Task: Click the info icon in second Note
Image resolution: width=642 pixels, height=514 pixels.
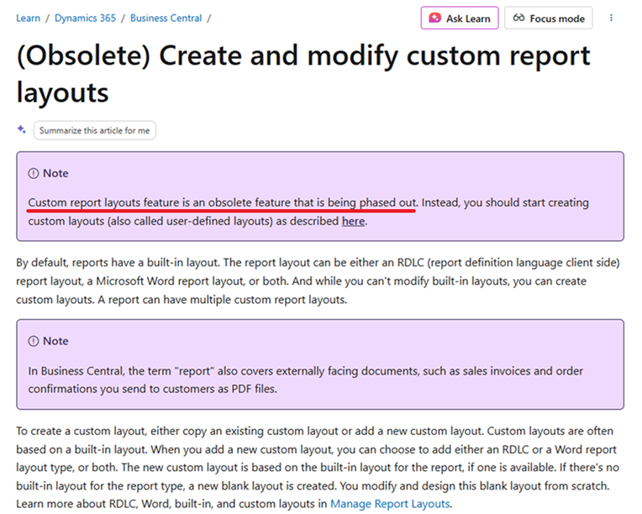Action: (x=33, y=341)
